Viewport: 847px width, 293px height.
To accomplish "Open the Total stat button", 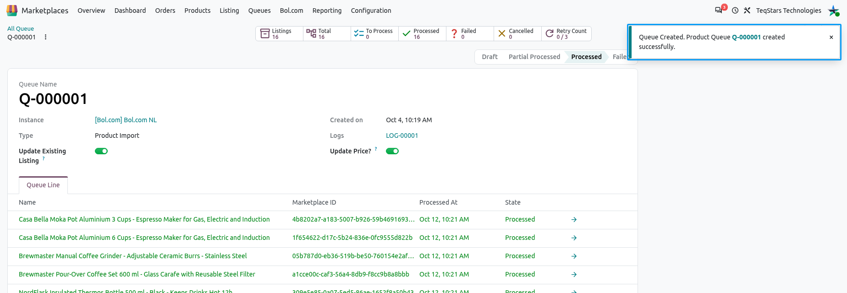I will (x=327, y=34).
